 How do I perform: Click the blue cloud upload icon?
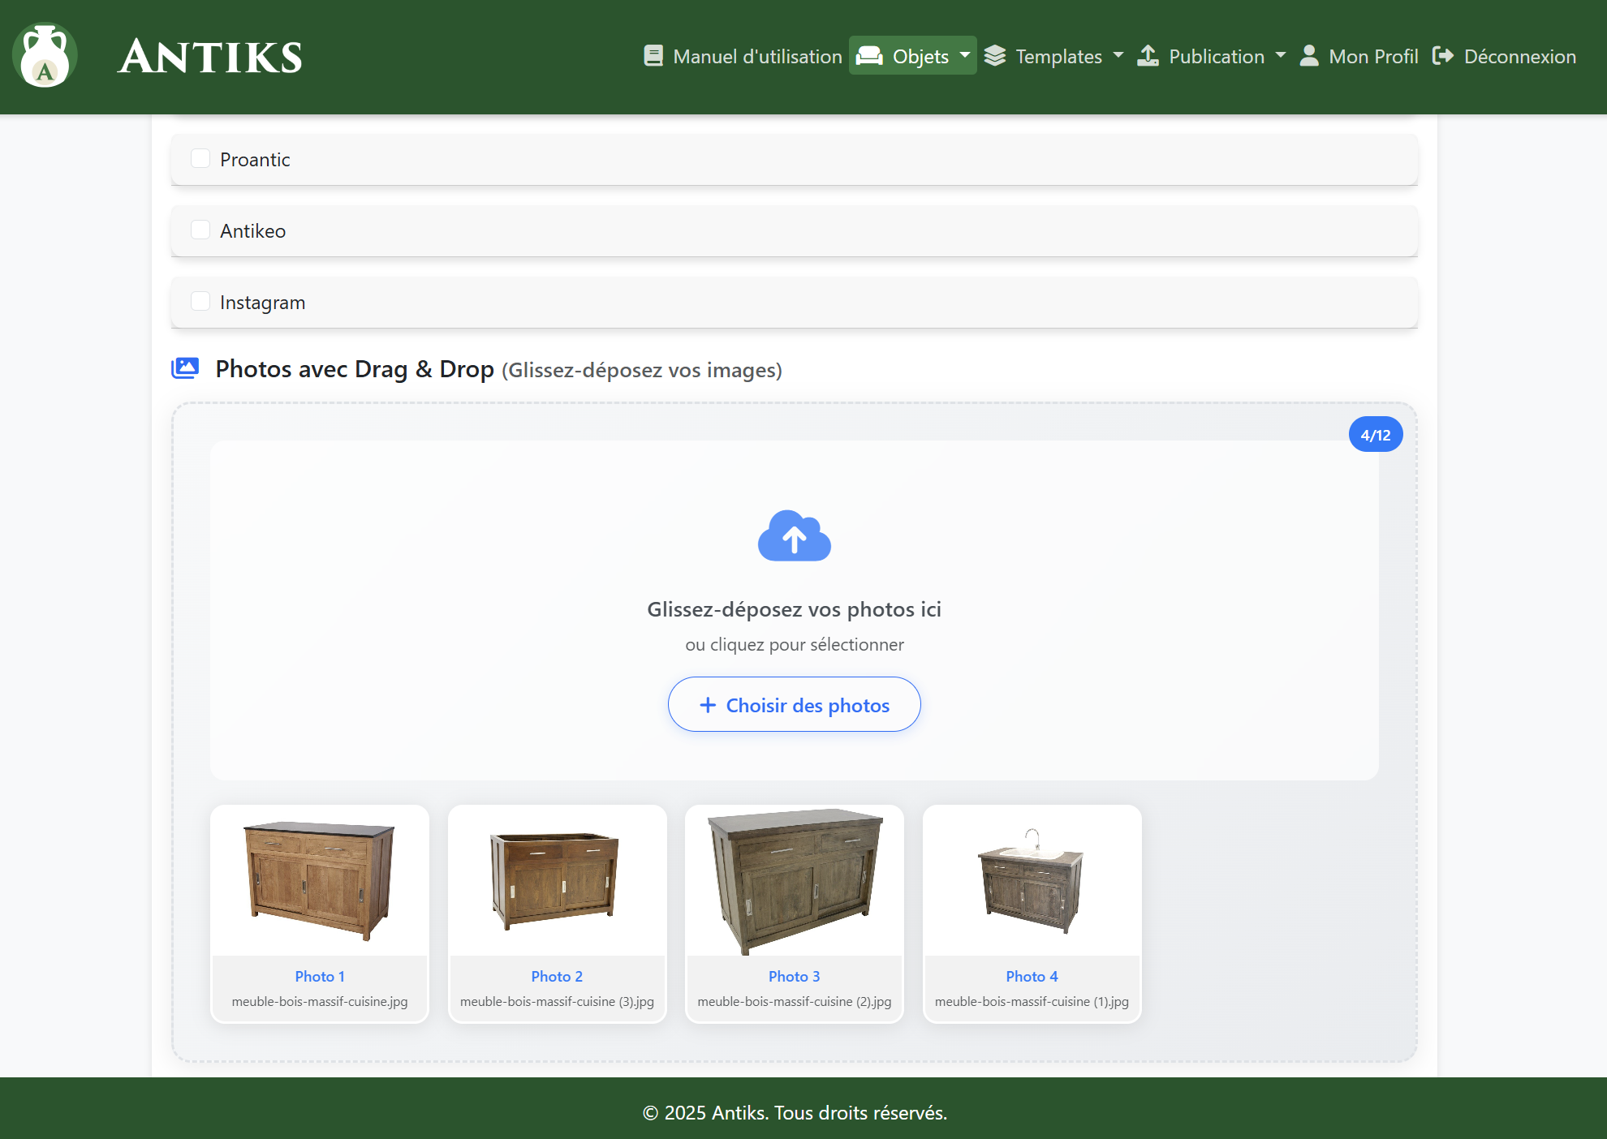click(x=794, y=536)
